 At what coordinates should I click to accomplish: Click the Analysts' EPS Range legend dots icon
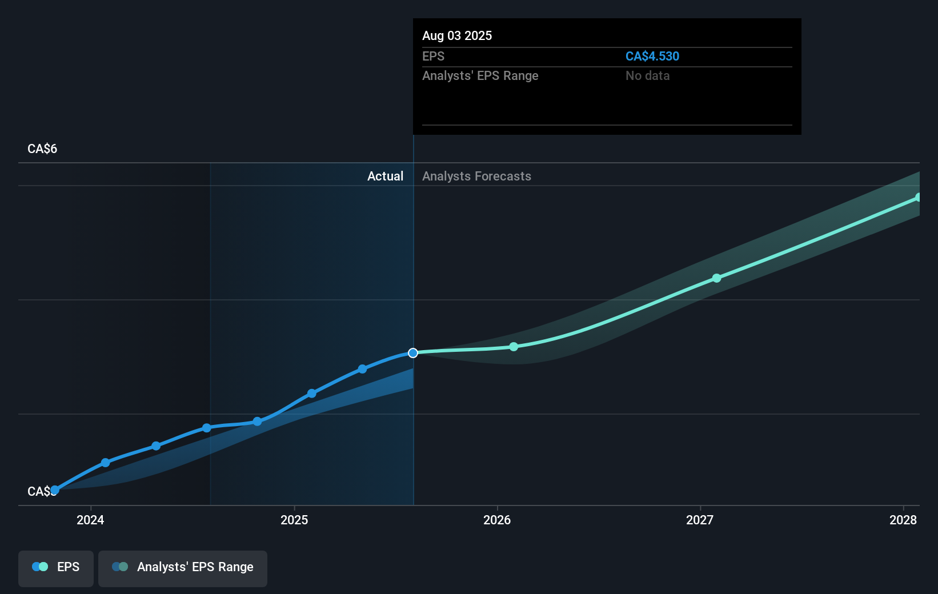pyautogui.click(x=120, y=567)
